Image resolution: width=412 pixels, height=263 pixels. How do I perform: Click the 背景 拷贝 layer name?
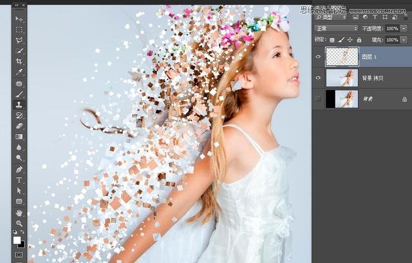pos(373,78)
